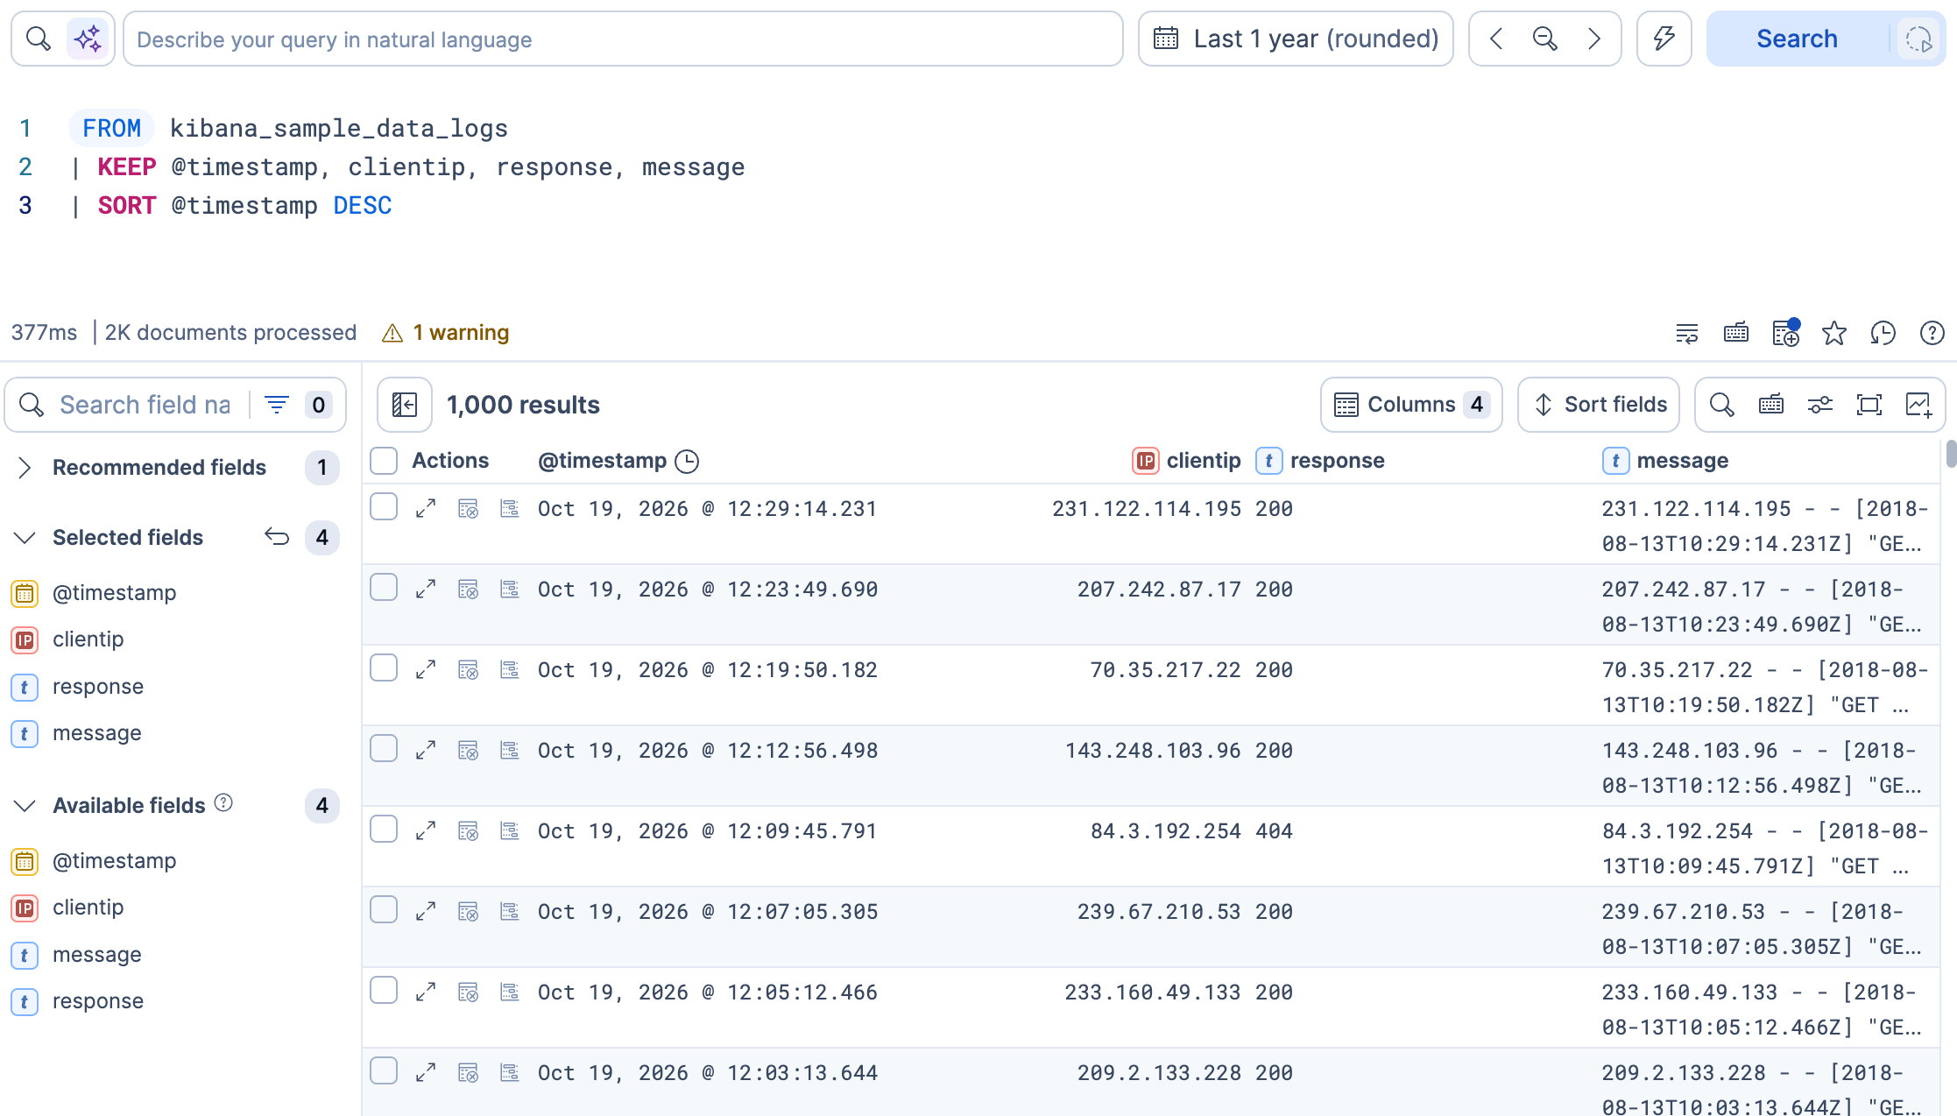Viewport: 1957px width, 1116px height.
Task: Zoom out the time range
Action: (1545, 39)
